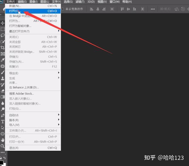Screen dimensions: 189x166
Task: Select the Eyedropper tool
Action: [3, 60]
